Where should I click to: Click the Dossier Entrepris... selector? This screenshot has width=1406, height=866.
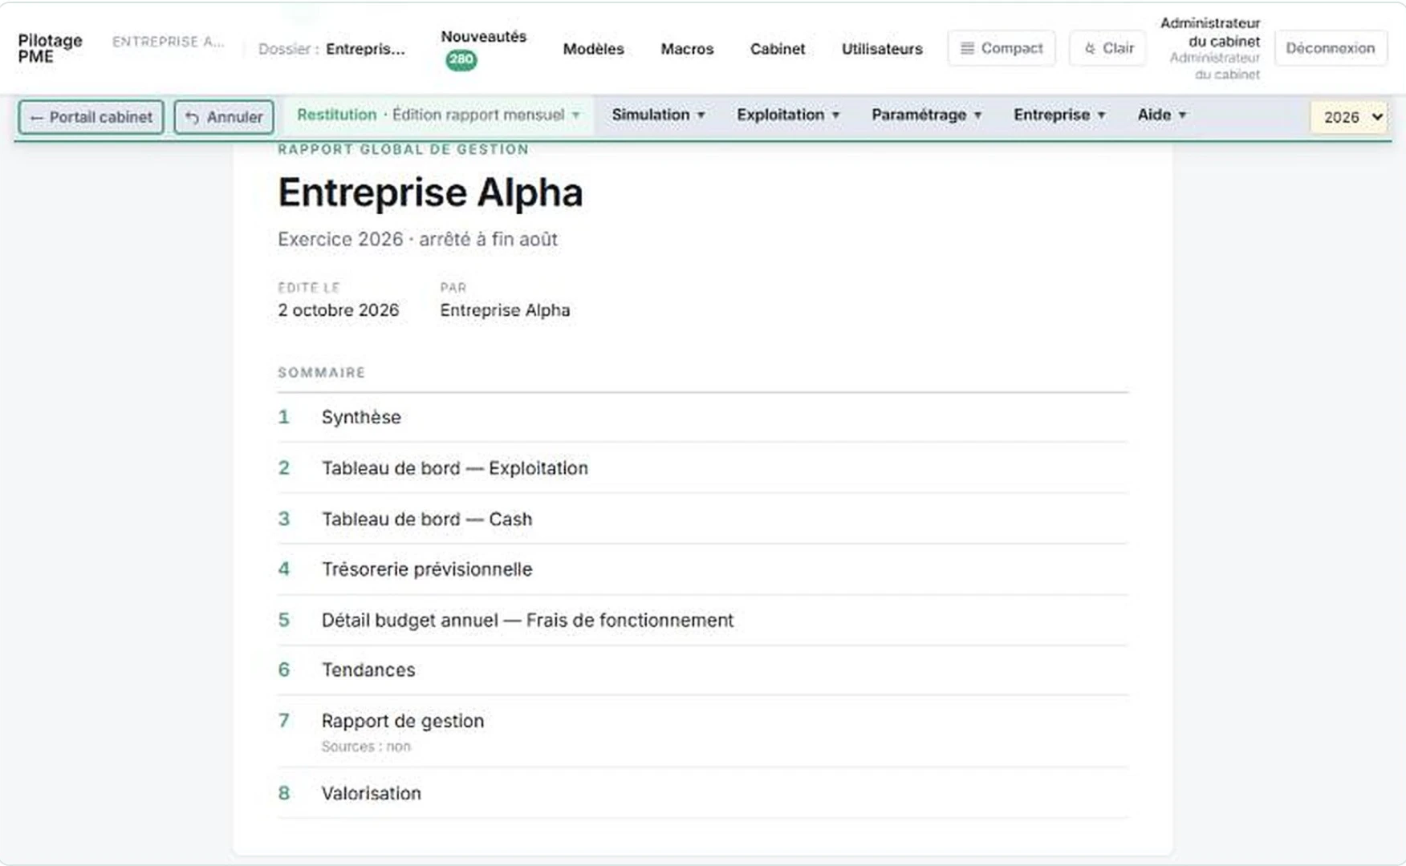331,49
